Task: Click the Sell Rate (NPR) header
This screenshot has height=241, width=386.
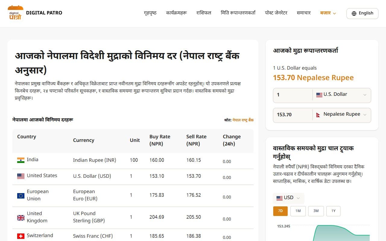Action: click(x=196, y=140)
